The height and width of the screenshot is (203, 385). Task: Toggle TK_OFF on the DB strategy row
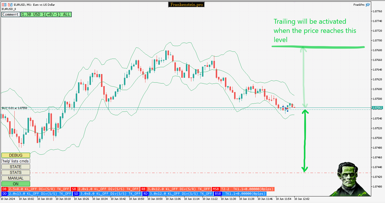(63, 189)
